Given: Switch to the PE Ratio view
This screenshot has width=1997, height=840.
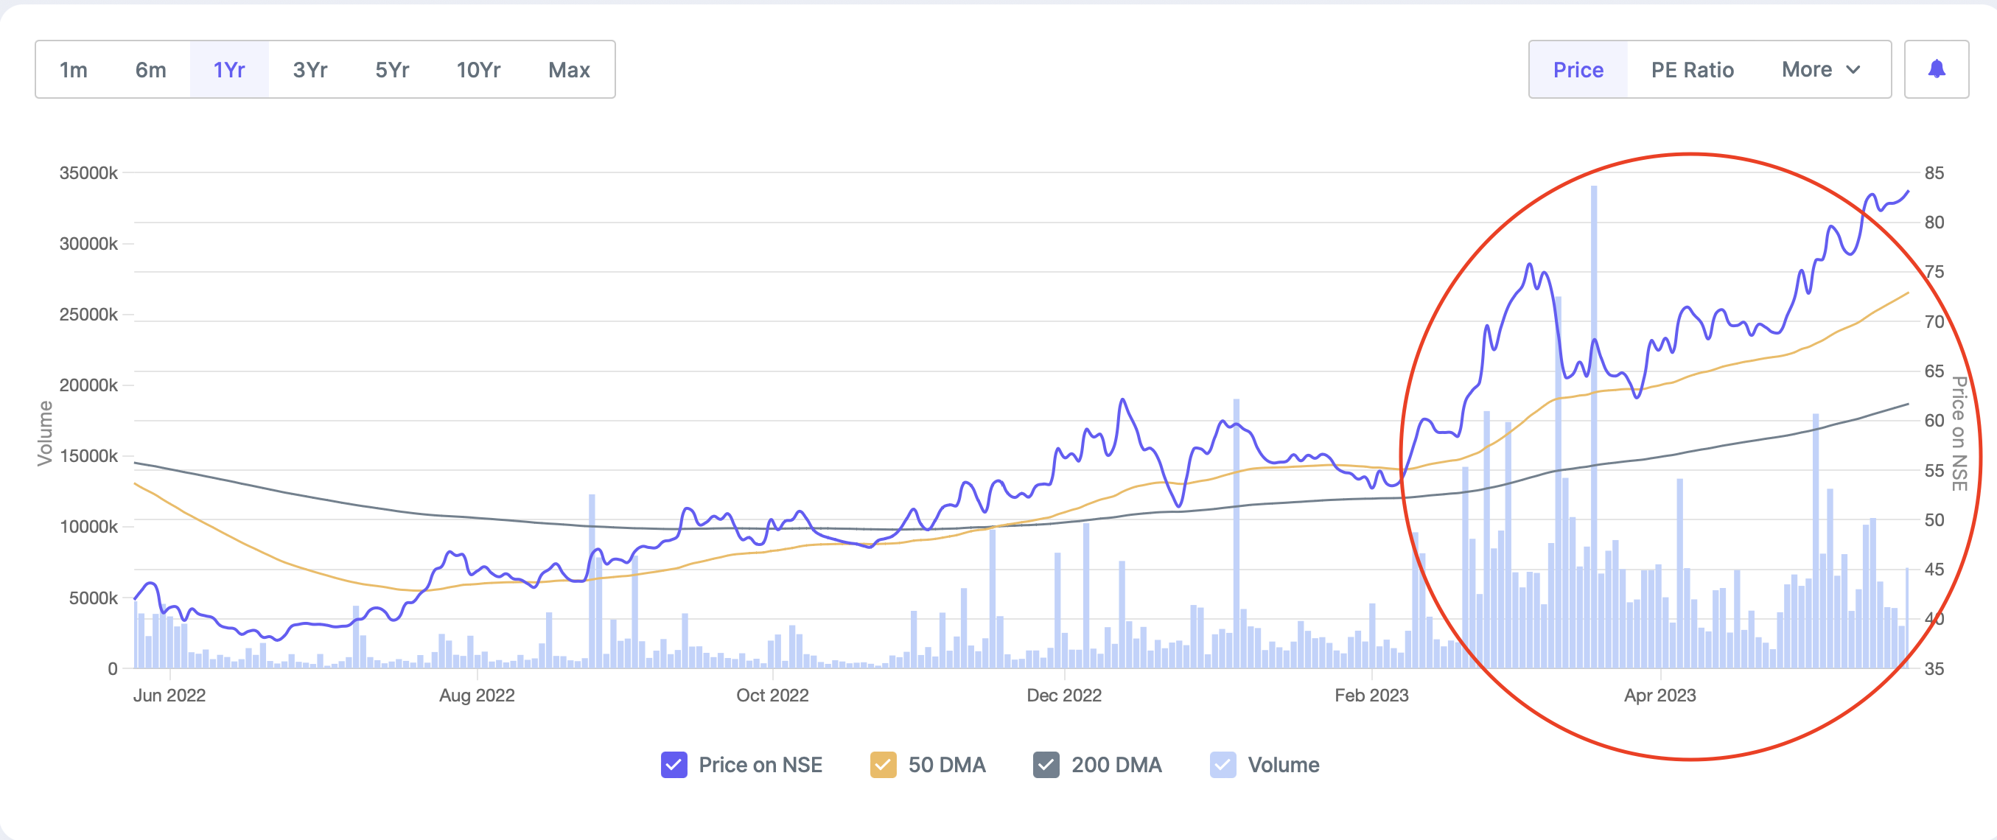Looking at the screenshot, I should click(1692, 70).
